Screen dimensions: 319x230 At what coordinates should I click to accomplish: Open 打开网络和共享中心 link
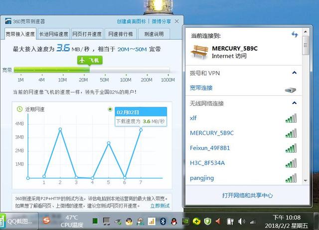coord(247,195)
